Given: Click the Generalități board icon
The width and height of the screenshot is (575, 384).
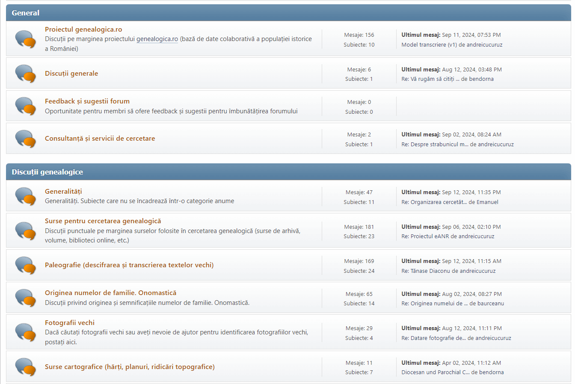Looking at the screenshot, I should (25, 197).
